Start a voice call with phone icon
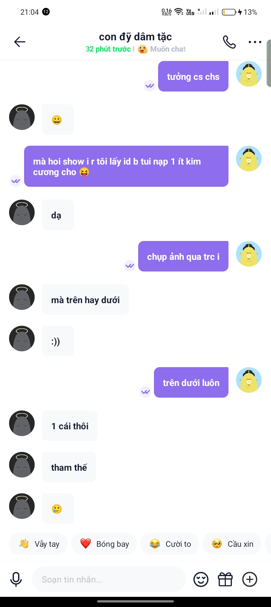Viewport: 271px width, 607px height. click(x=229, y=42)
